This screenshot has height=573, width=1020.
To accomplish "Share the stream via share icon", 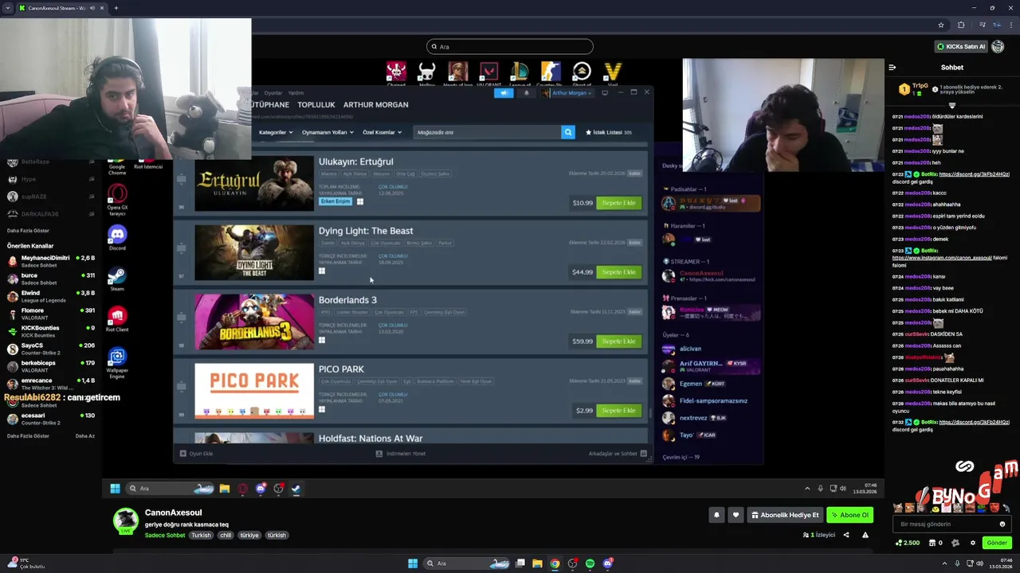I will (846, 535).
